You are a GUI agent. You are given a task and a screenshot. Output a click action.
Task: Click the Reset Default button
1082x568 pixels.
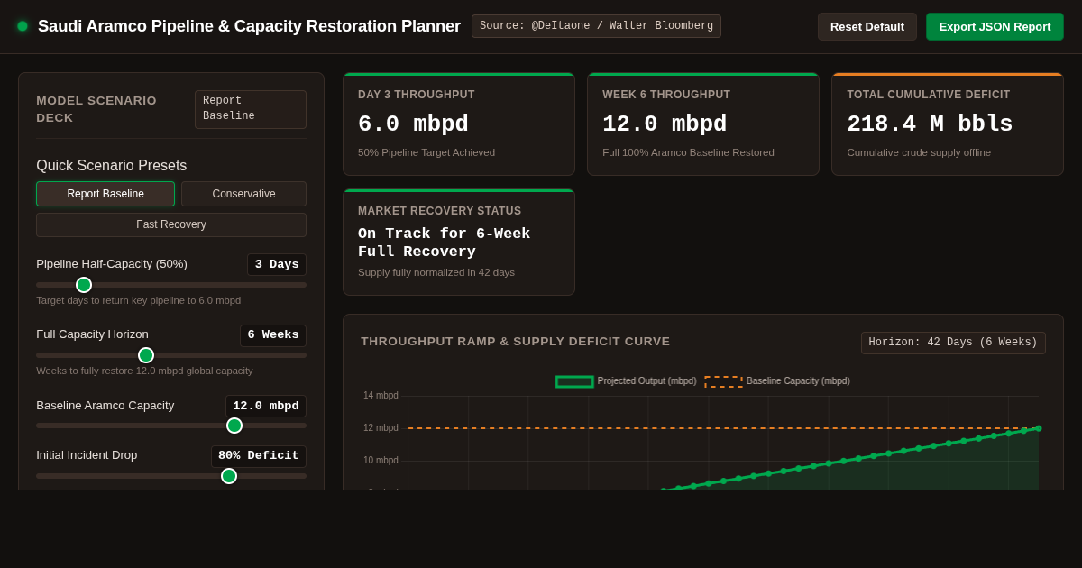click(x=867, y=26)
